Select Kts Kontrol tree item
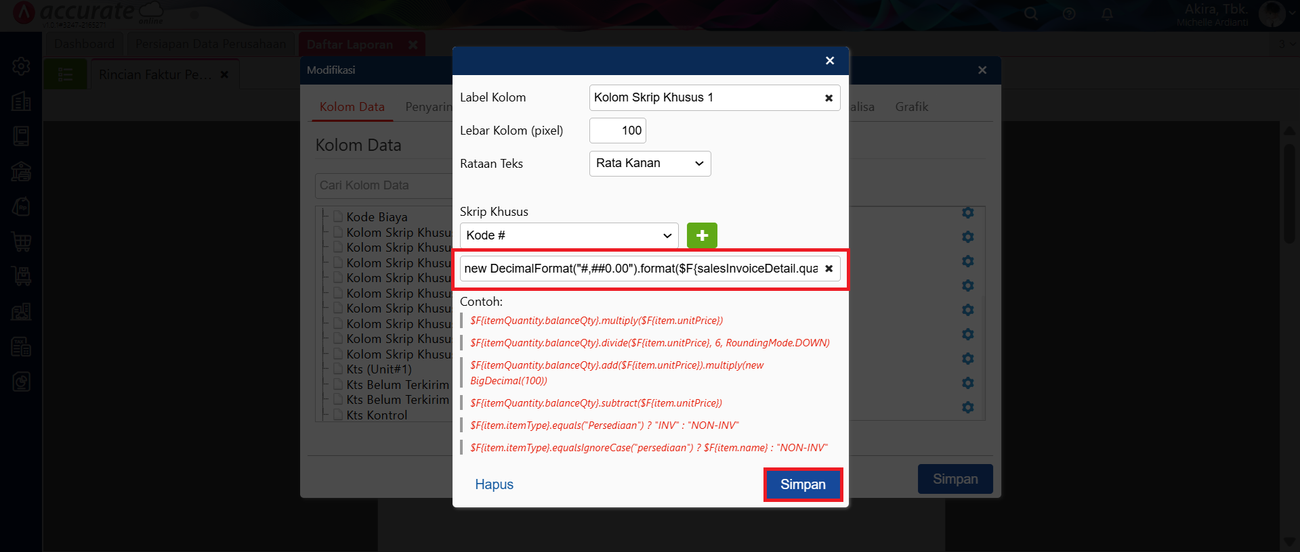Image resolution: width=1300 pixels, height=552 pixels. coord(377,415)
